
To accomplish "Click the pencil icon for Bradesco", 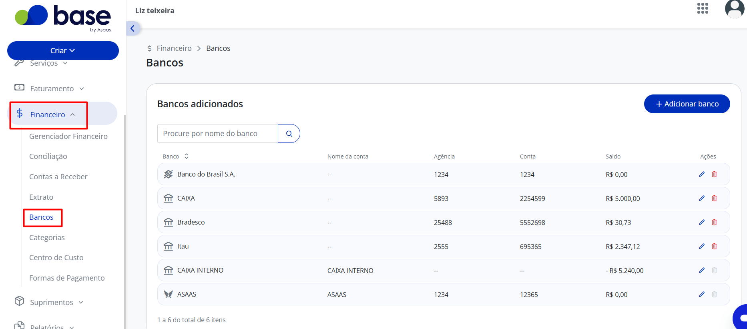I will (702, 222).
